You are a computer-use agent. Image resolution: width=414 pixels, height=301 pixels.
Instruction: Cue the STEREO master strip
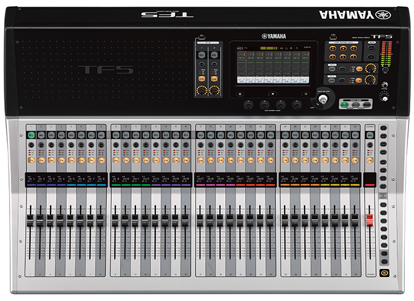(x=370, y=145)
